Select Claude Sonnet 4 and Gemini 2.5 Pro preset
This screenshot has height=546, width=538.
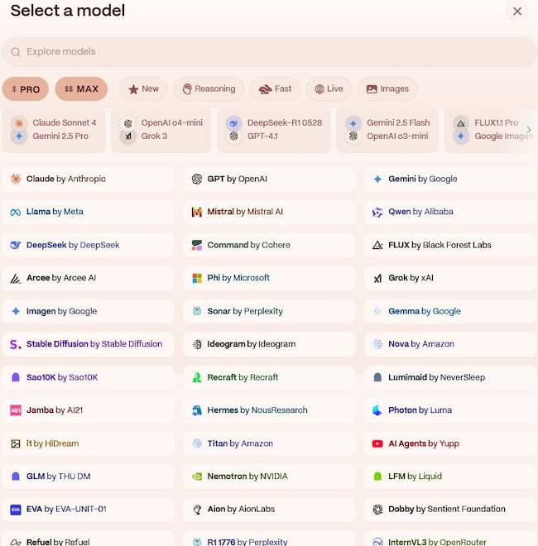(54, 130)
